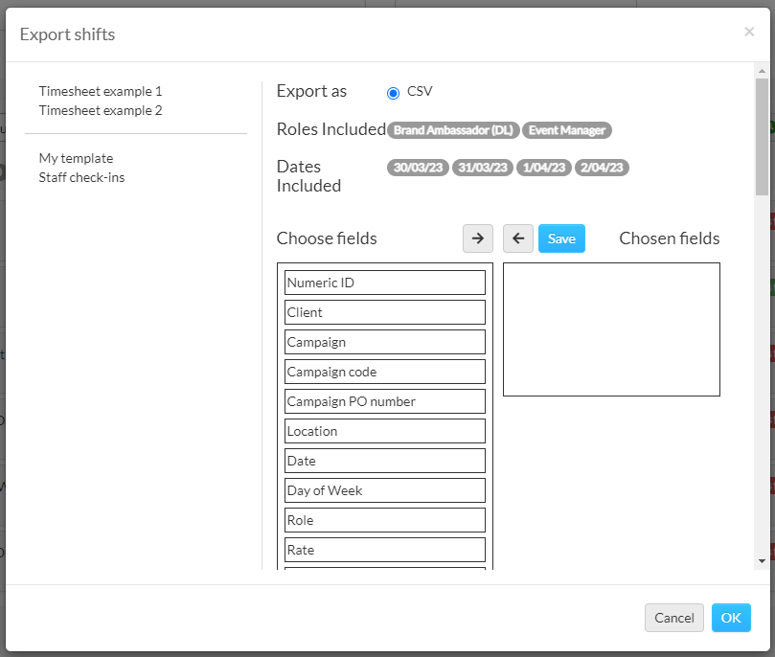The image size is (775, 657).
Task: Load the My template entry
Action: tap(76, 159)
